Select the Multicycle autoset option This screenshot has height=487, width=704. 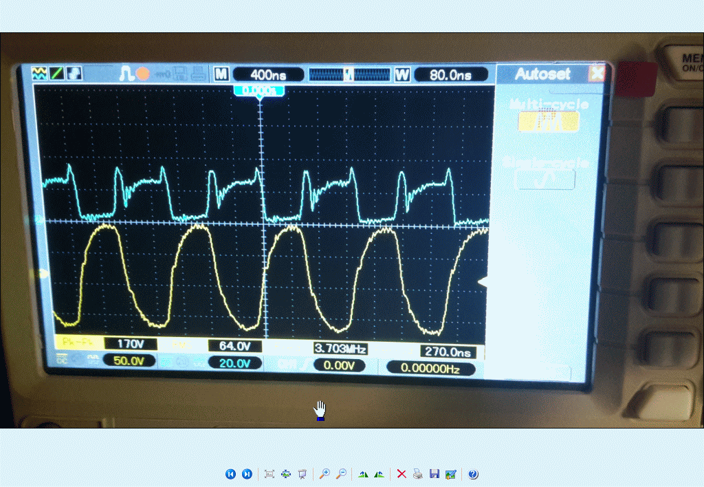(x=548, y=121)
